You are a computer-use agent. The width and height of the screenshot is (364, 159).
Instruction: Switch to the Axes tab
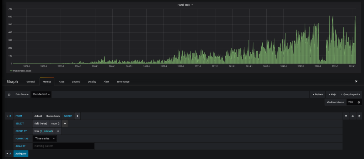(61, 81)
